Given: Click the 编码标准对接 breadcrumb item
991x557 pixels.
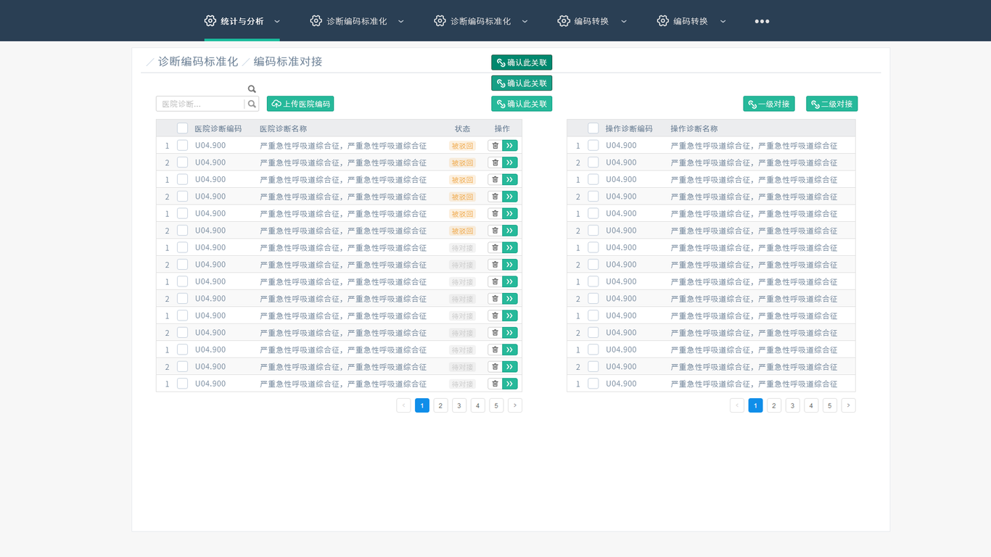Looking at the screenshot, I should [288, 62].
